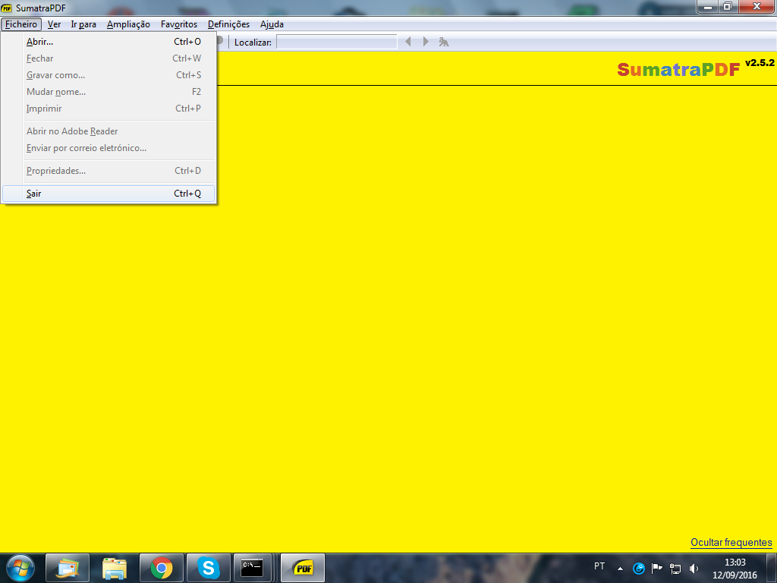Click the Ocultar frequentes link
The width and height of the screenshot is (777, 583).
click(731, 542)
